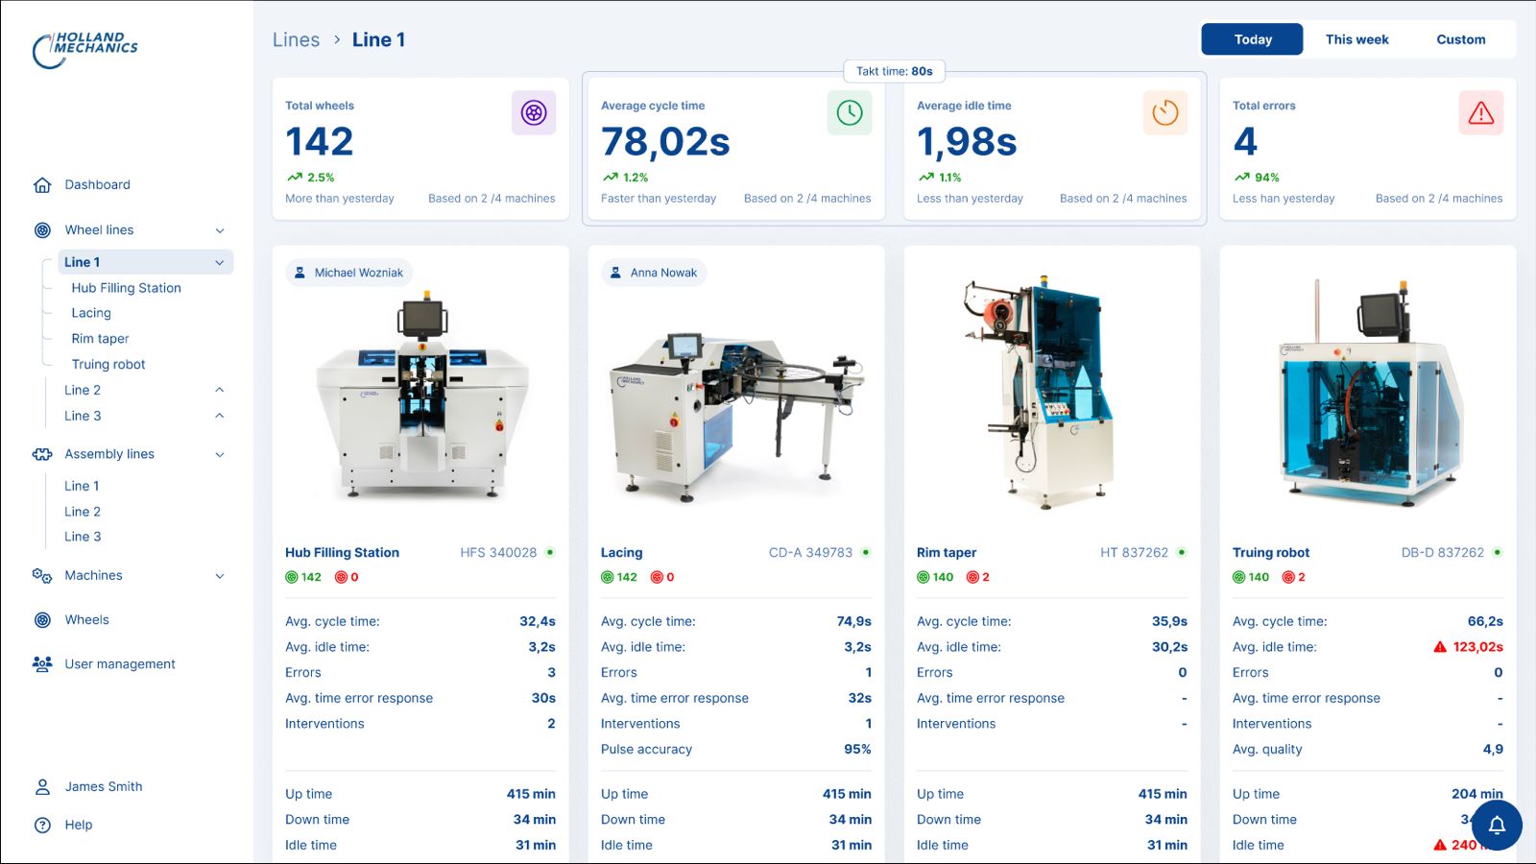Click the Average cycle time clock icon
1536x864 pixels.
click(850, 112)
